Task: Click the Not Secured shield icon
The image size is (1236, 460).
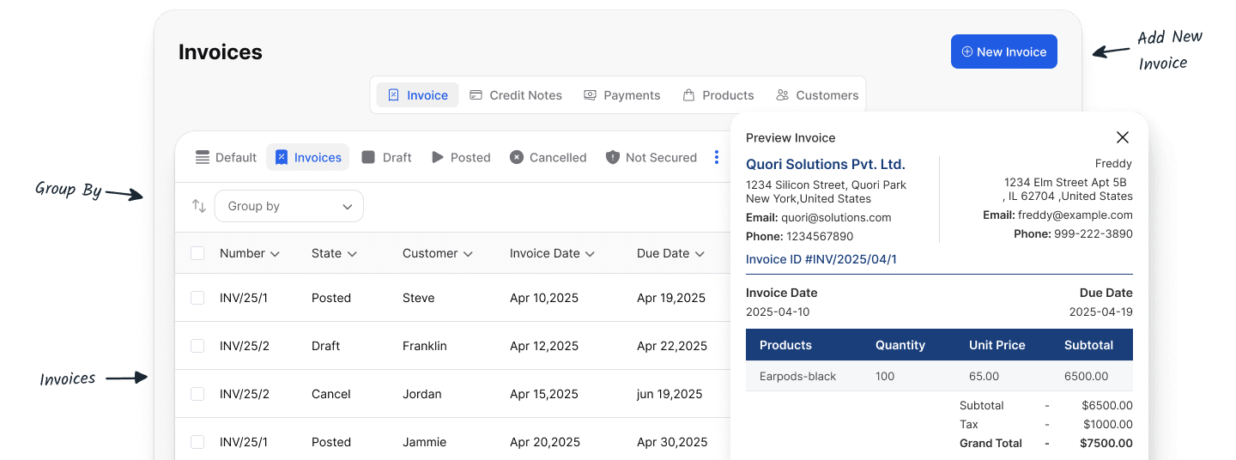Action: pos(613,157)
